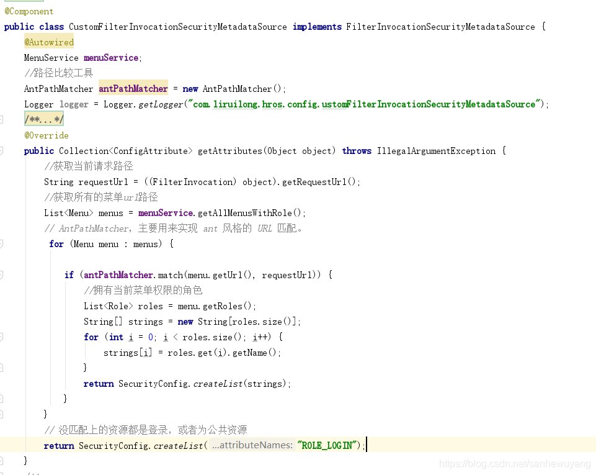Click the 'return SecurityConfig.createList(strings)' statement
Image resolution: width=596 pixels, height=475 pixels.
(187, 384)
